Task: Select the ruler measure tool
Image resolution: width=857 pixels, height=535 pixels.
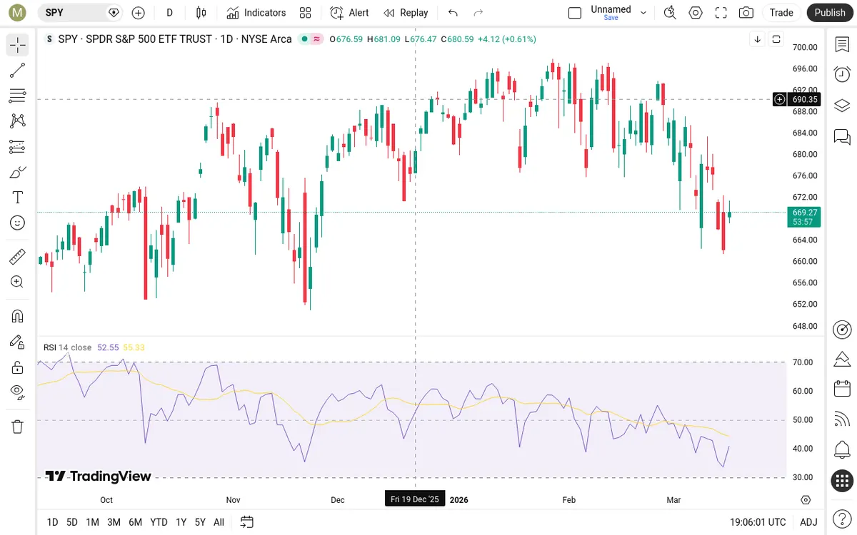Action: tap(18, 257)
